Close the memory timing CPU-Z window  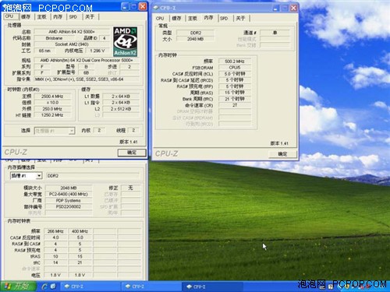tap(293, 8)
